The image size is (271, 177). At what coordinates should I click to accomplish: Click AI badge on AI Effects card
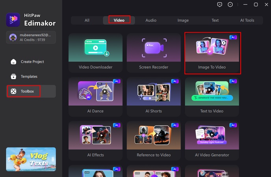[x=117, y=125]
